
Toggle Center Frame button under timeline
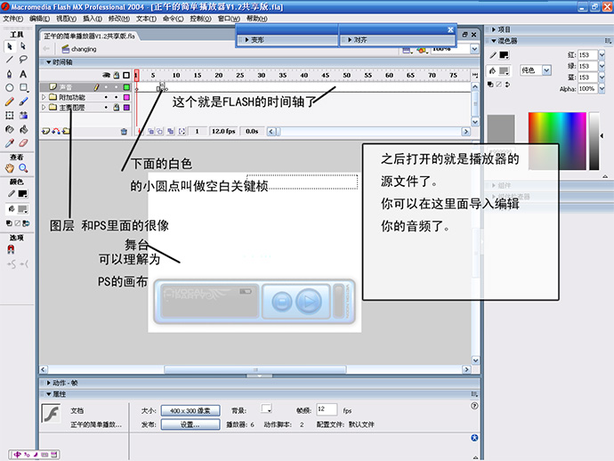click(x=139, y=132)
